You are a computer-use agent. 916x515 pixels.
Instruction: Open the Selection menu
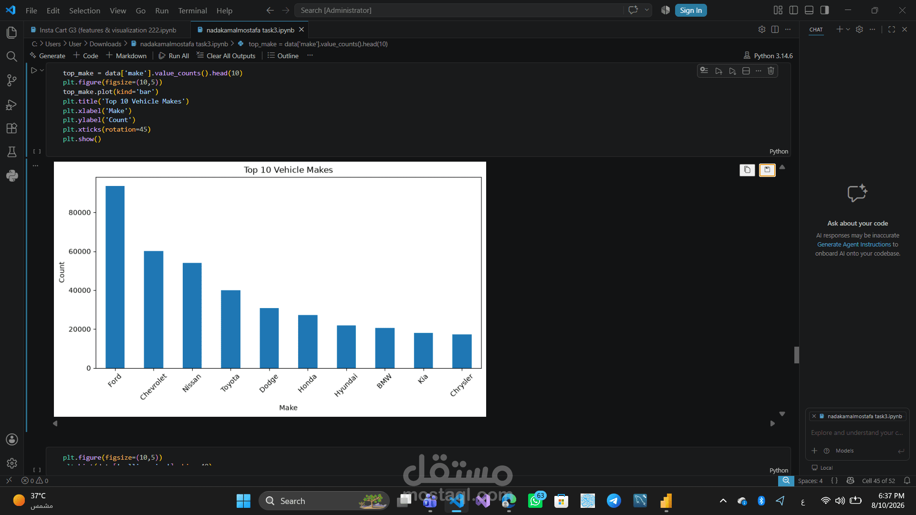pos(84,10)
